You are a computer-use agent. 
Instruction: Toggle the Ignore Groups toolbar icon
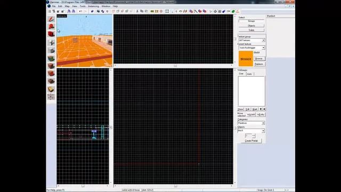coord(107,11)
